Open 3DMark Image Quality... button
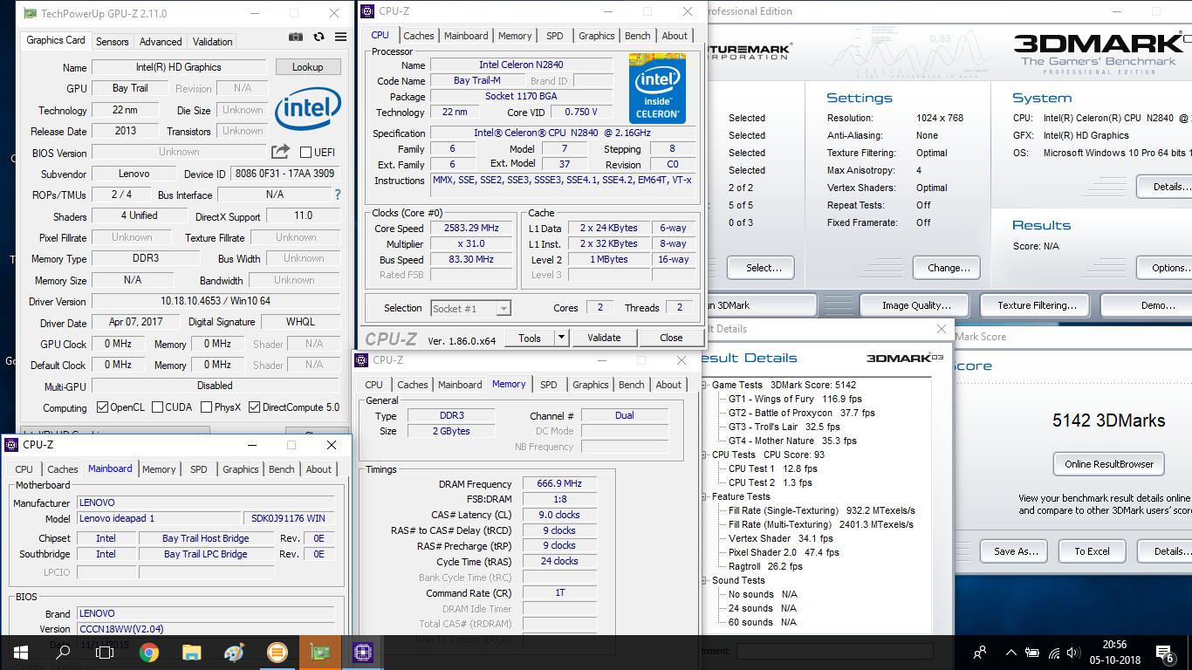The width and height of the screenshot is (1192, 670). coord(916,305)
